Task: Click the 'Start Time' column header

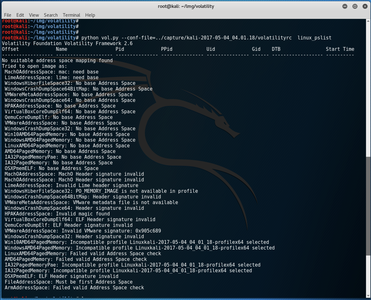Action: tap(340, 49)
